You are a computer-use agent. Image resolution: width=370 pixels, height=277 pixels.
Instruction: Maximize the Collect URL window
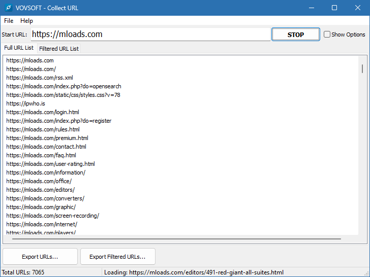(334, 8)
